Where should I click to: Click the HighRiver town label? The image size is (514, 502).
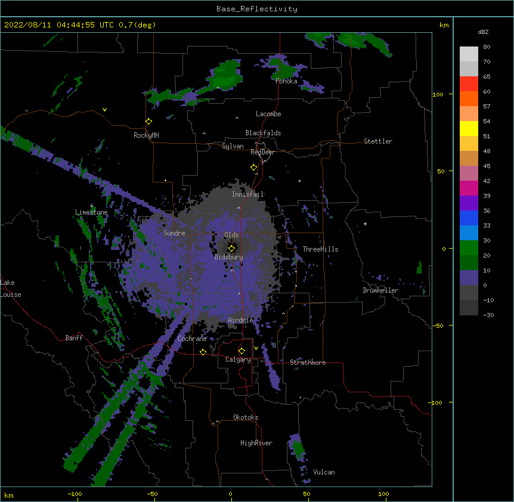[x=256, y=443]
